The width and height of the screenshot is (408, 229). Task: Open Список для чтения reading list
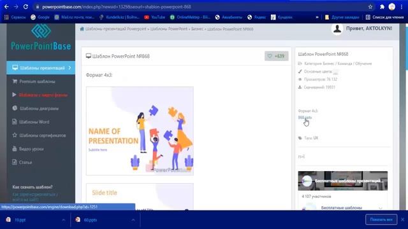click(x=384, y=17)
